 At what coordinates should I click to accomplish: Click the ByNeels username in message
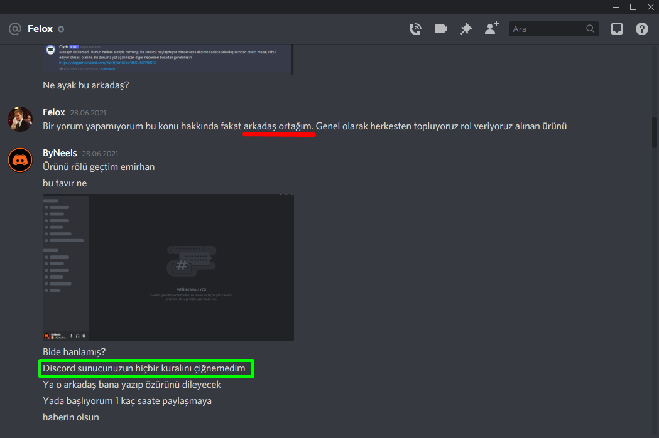click(x=60, y=153)
